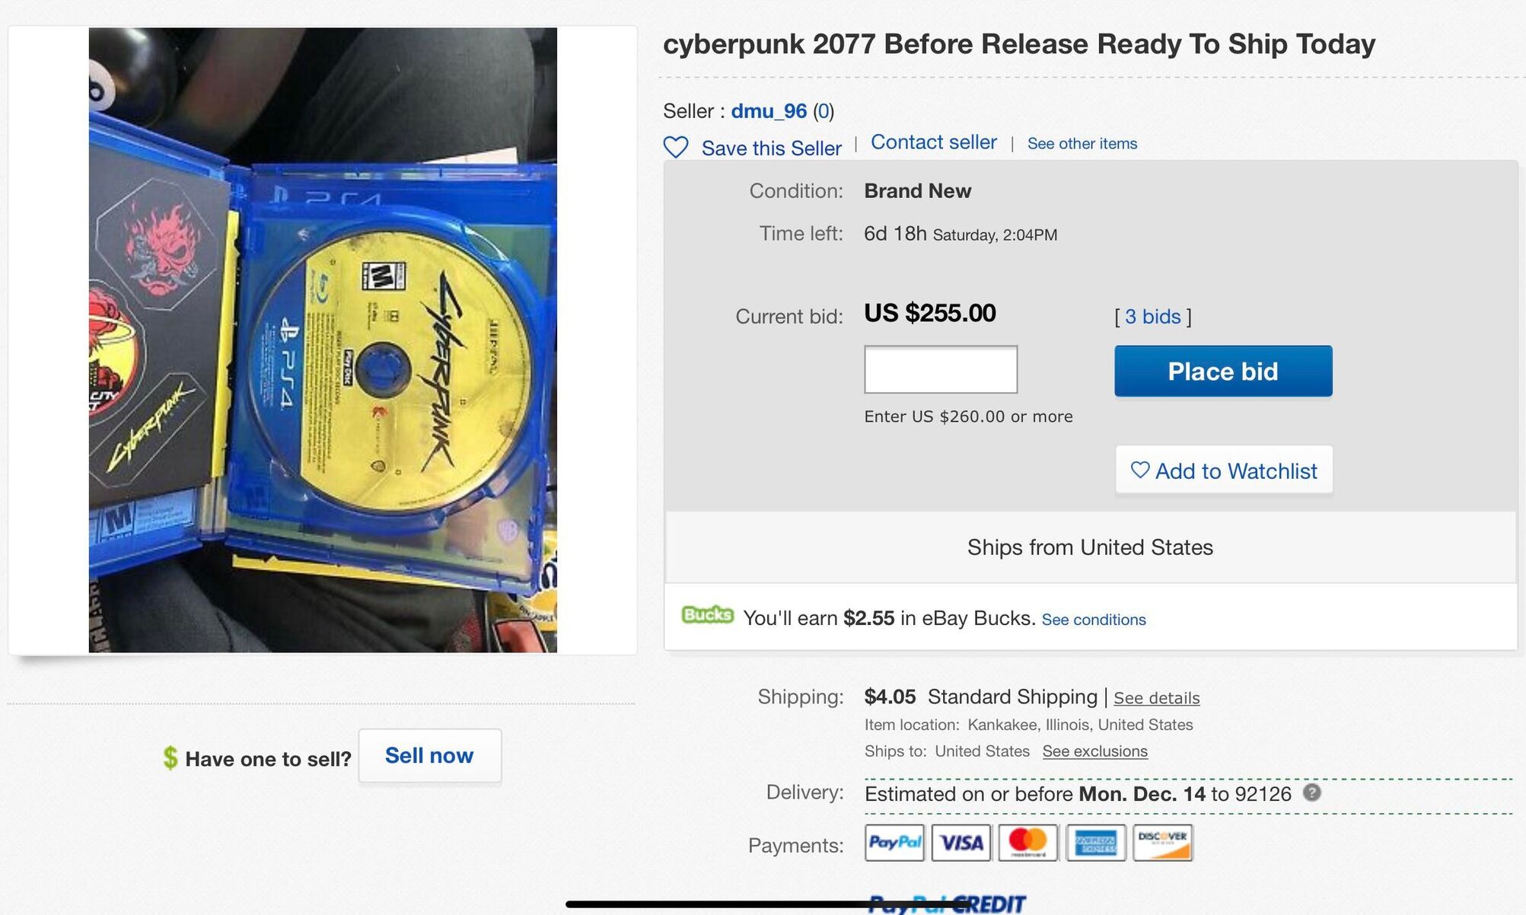Screen dimensions: 1526x915
Task: Select the American Express card icon
Action: (x=1095, y=843)
